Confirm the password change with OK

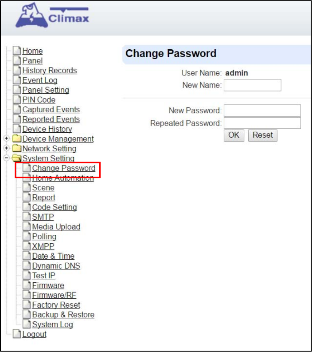[234, 135]
